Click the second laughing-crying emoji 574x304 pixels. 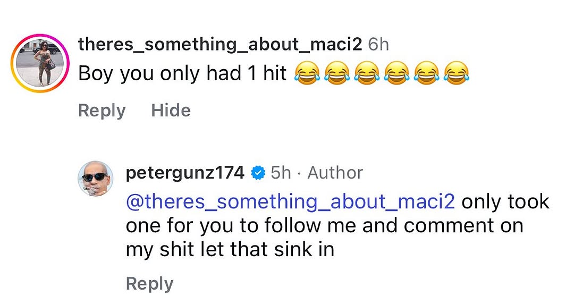(x=335, y=74)
